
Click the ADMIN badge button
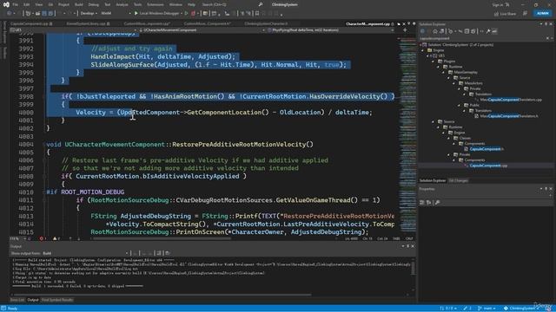[x=542, y=14]
